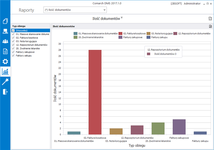Uncheck 01. Masowe skanowanie dokume filter
This screenshot has height=150, width=214.
click(x=13, y=34)
